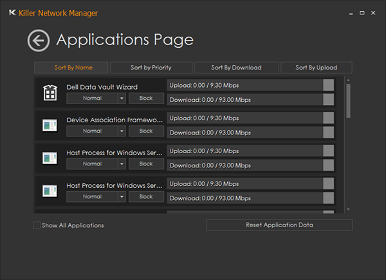Click the Device Association Framework app icon
The image size is (386, 280).
point(50,126)
